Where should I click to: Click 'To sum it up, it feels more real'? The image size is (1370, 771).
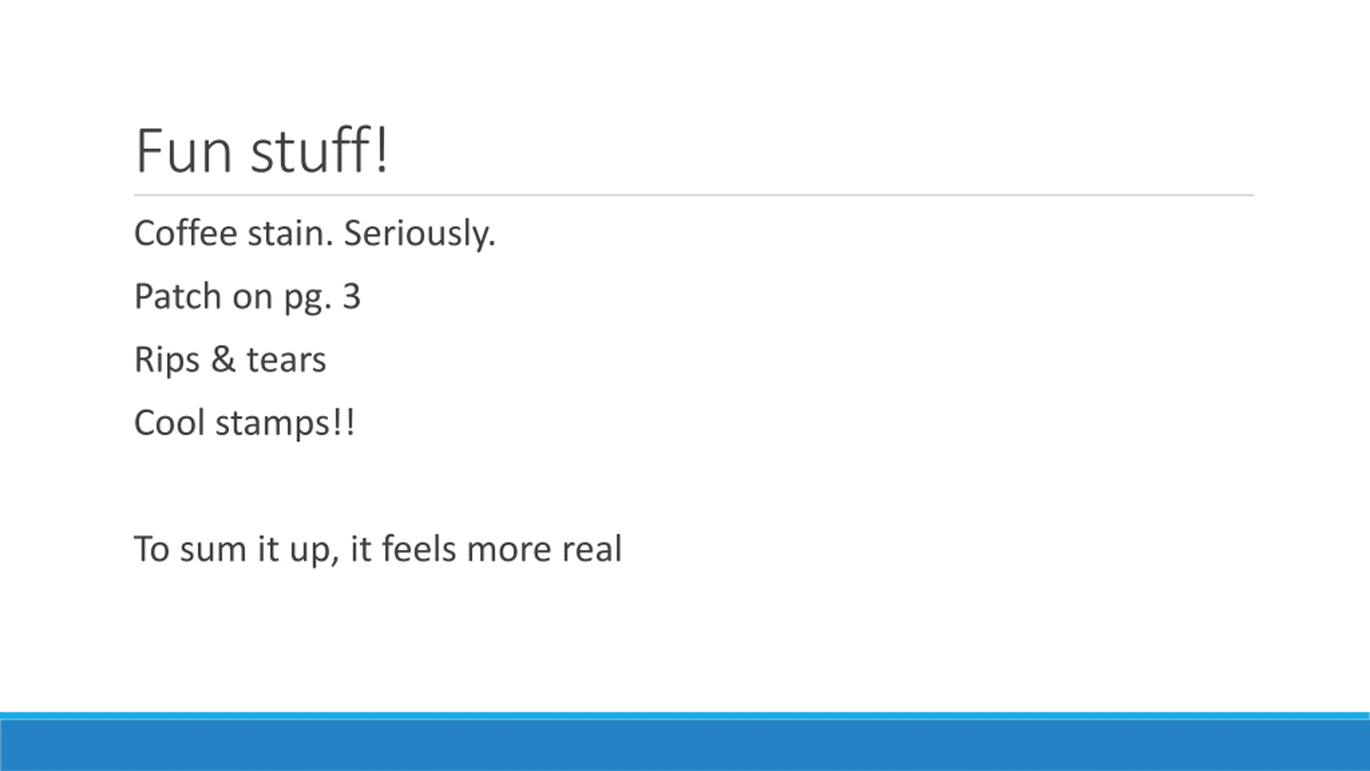pyautogui.click(x=378, y=549)
